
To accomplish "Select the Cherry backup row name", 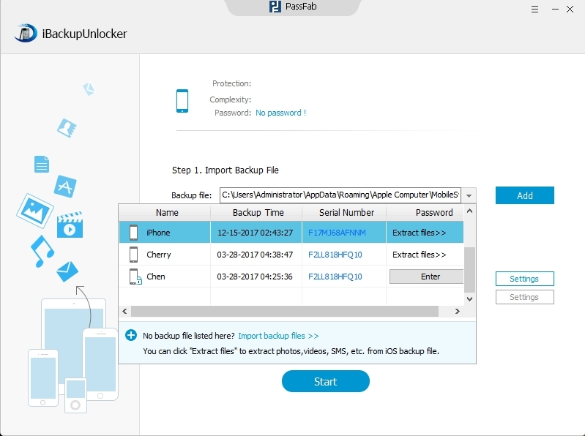I will click(159, 255).
